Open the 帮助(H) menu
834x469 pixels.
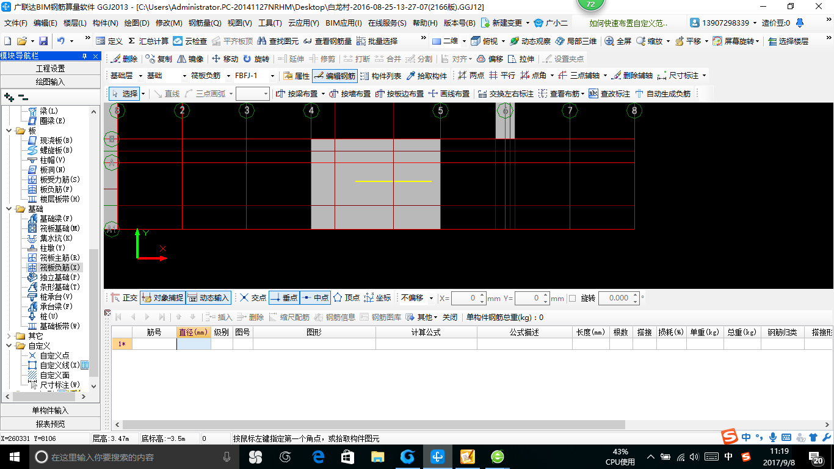point(425,23)
